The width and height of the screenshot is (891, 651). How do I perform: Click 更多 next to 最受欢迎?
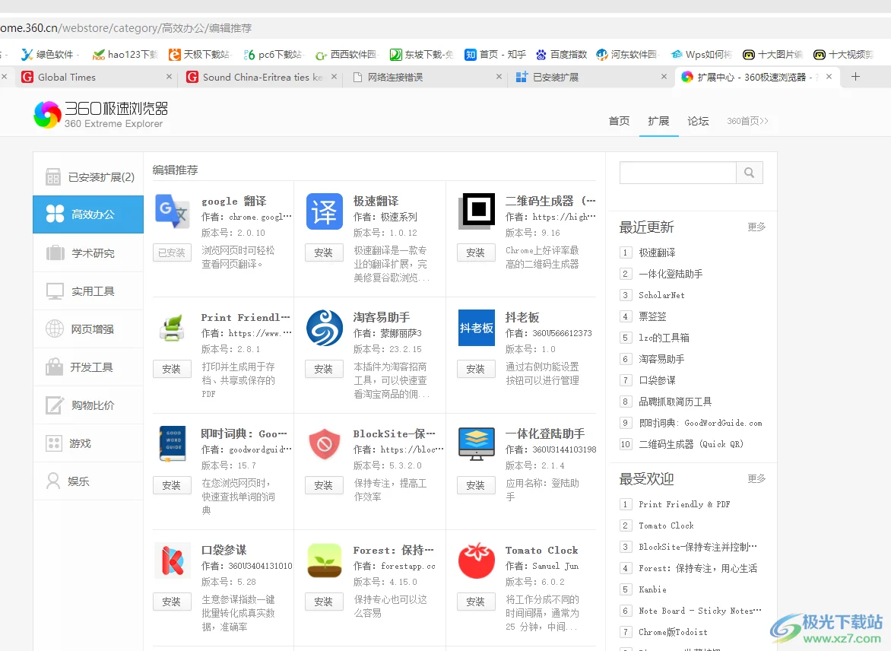pos(757,478)
